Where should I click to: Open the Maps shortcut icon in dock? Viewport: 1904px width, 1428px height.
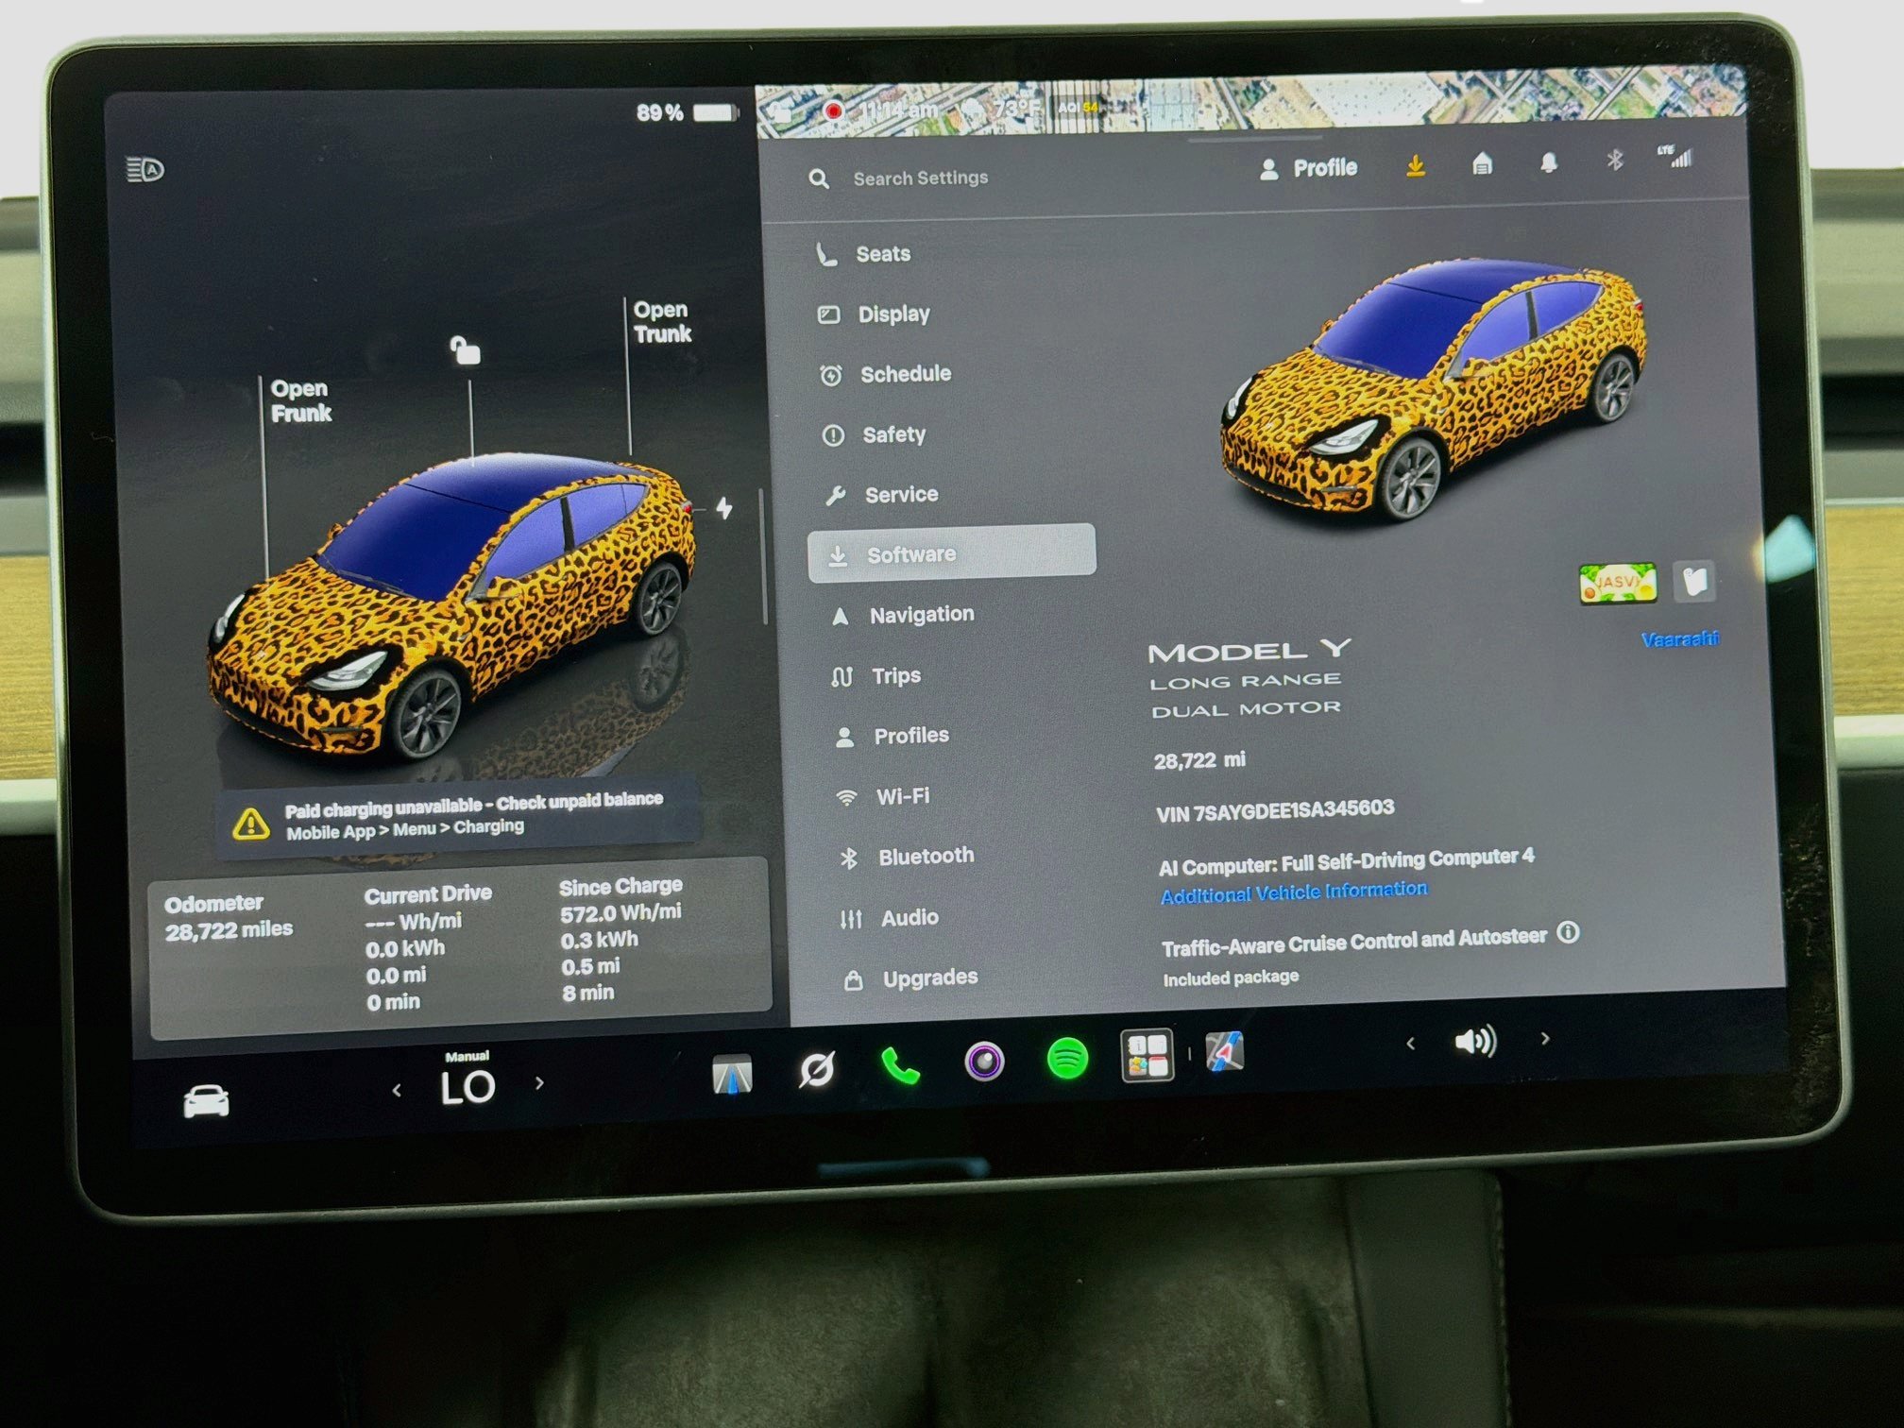tap(1225, 1051)
